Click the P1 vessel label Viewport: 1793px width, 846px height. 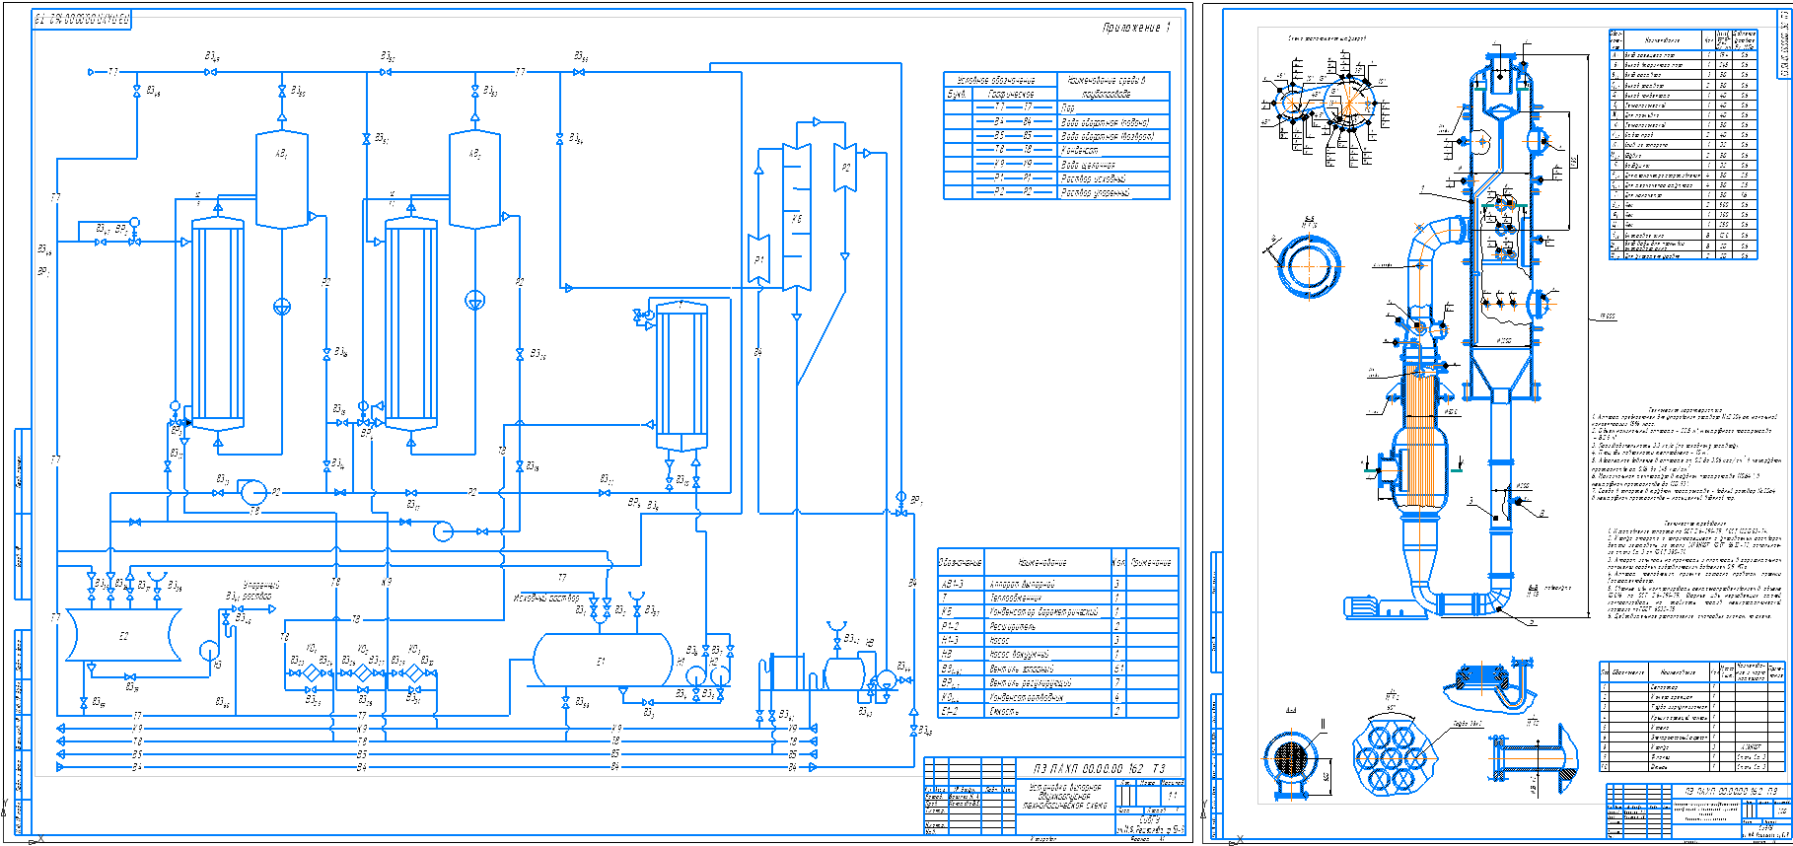758,260
